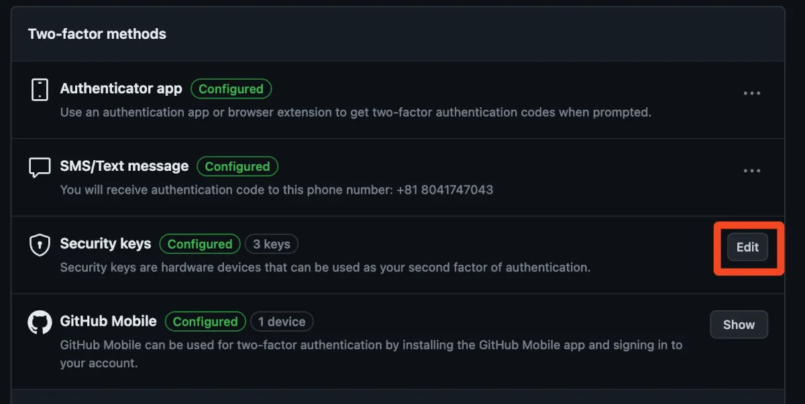Screen dimensions: 805x404
Task: Click the SMS phone number description text
Action: 276,190
